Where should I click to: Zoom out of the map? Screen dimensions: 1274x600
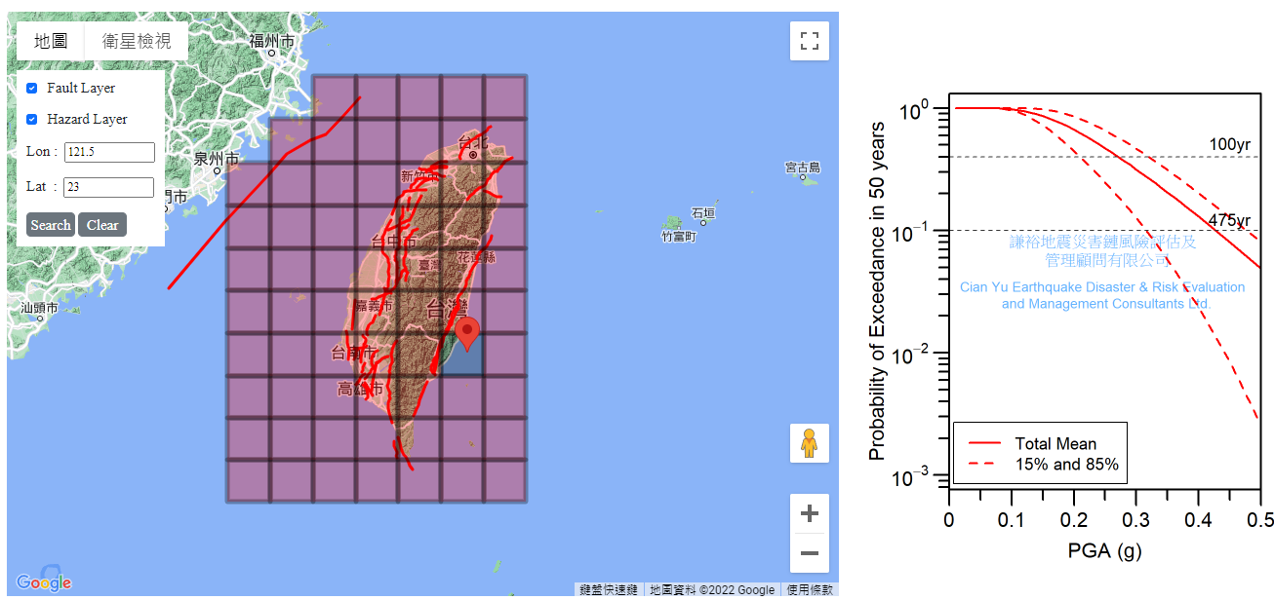(809, 553)
